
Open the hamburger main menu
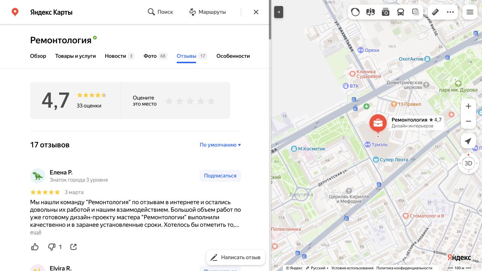[470, 12]
